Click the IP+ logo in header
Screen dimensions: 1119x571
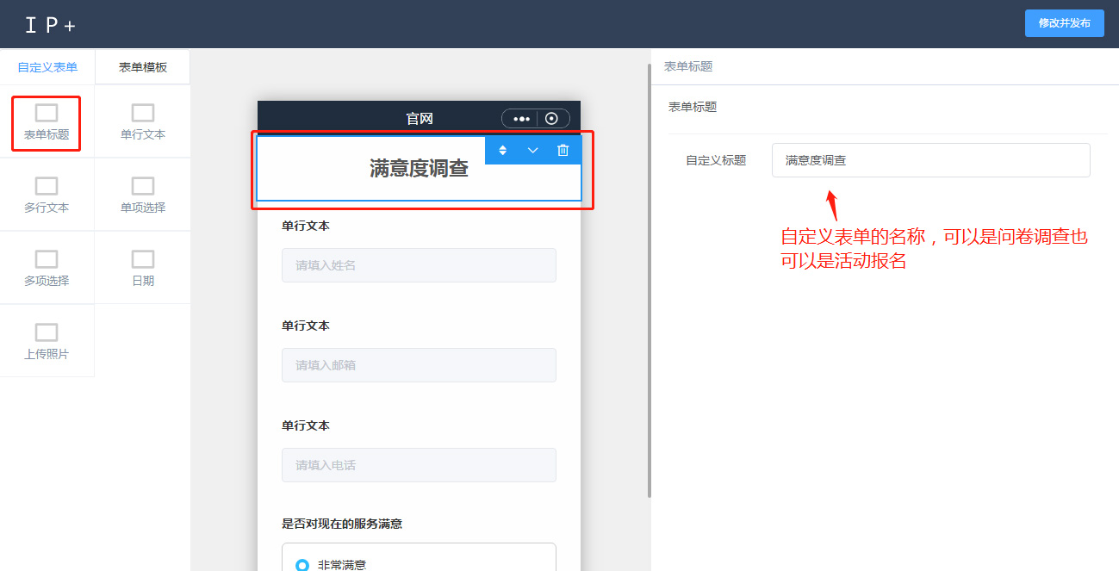point(50,25)
